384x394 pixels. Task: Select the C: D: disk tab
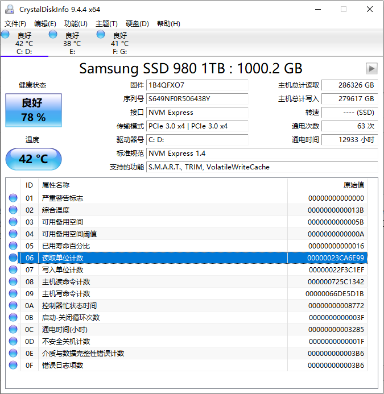coord(24,43)
